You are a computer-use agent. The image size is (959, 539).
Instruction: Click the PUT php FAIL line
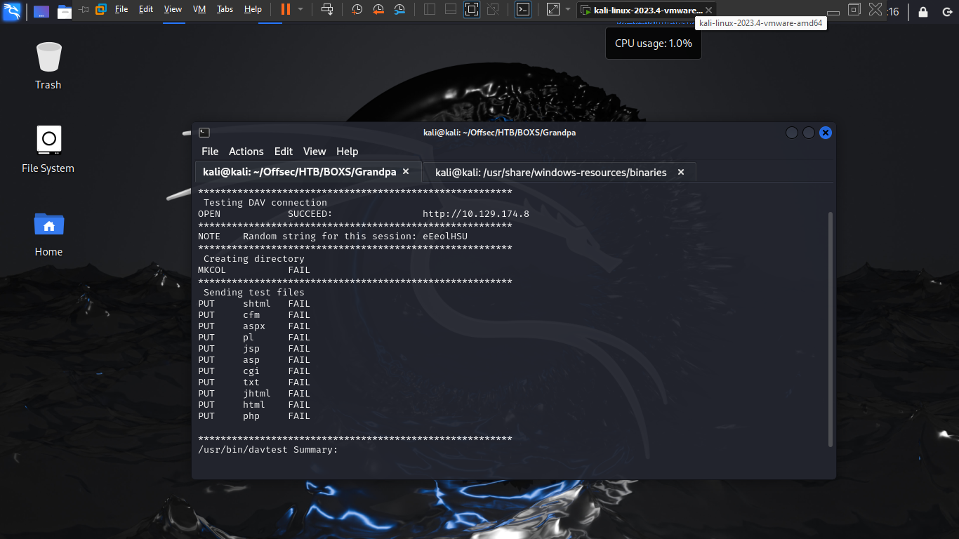coord(254,416)
